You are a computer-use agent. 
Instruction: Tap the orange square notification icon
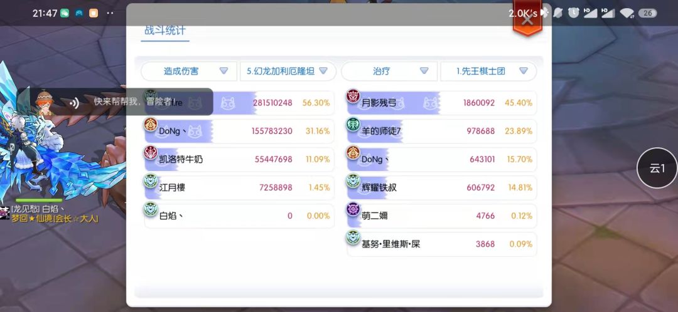94,13
